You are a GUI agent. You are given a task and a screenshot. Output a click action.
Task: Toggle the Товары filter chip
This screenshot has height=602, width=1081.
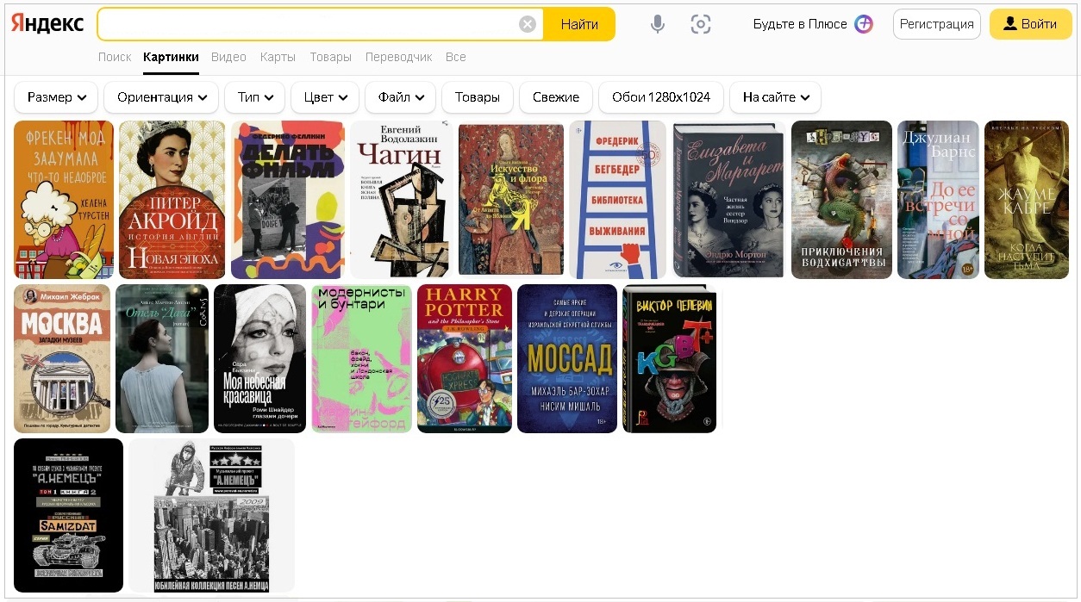478,97
